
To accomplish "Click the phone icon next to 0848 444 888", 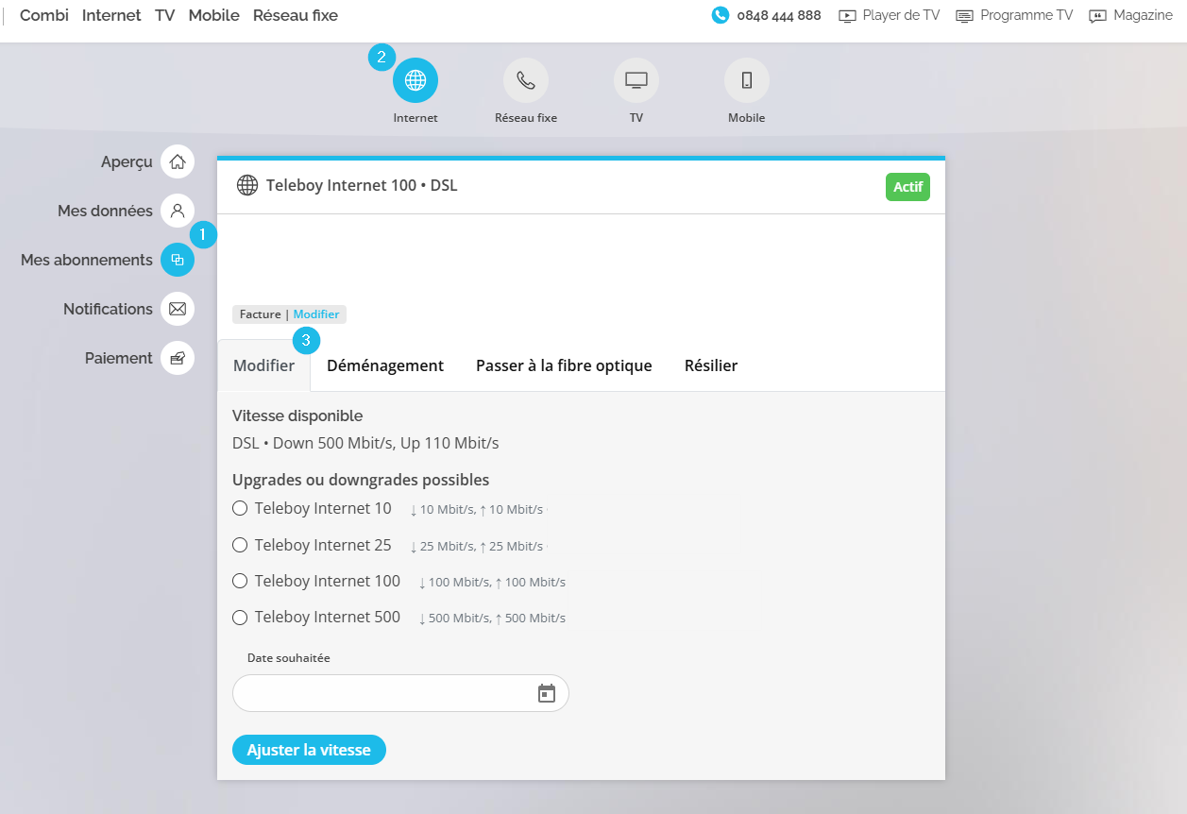I will (721, 15).
